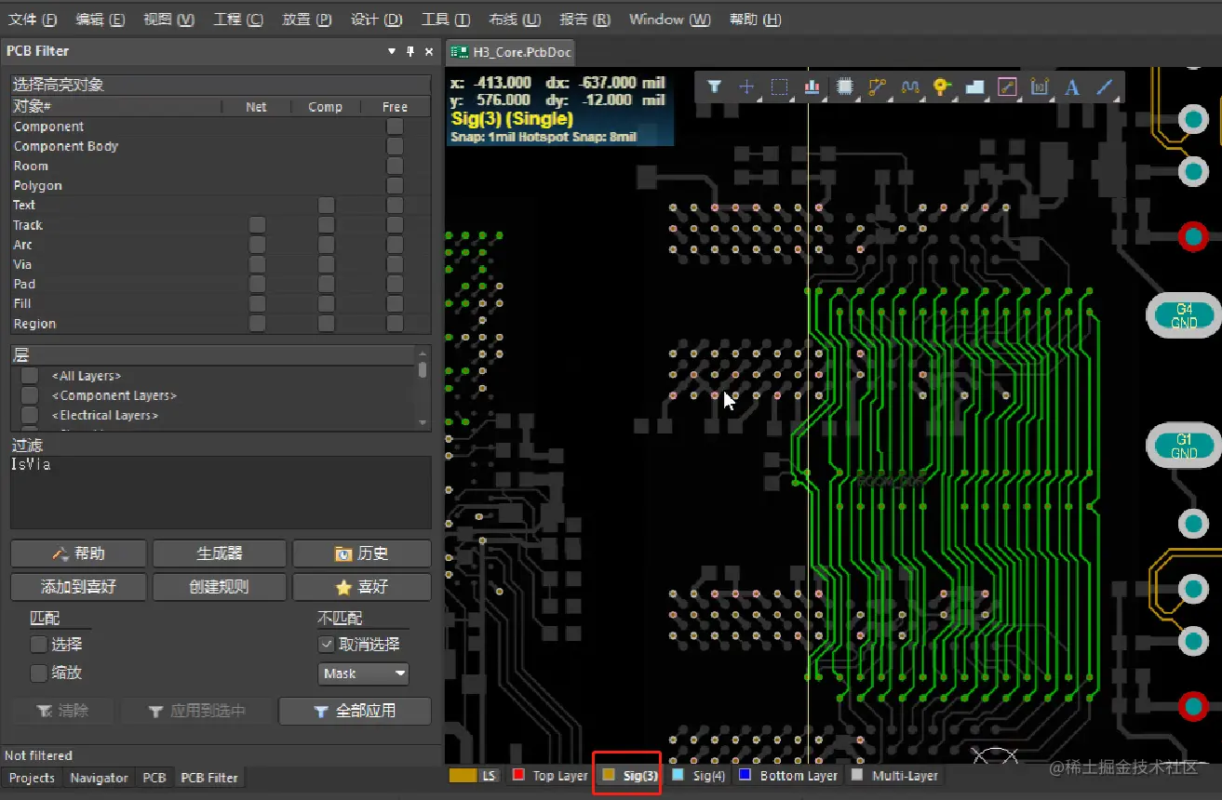Uncheck the 取消选择 deselect checkbox
The image size is (1222, 800).
(x=326, y=644)
